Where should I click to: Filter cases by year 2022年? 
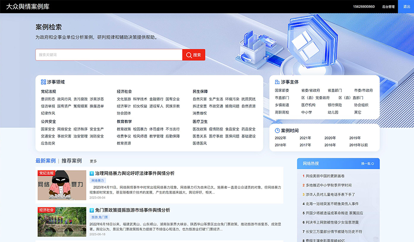pyautogui.click(x=280, y=138)
